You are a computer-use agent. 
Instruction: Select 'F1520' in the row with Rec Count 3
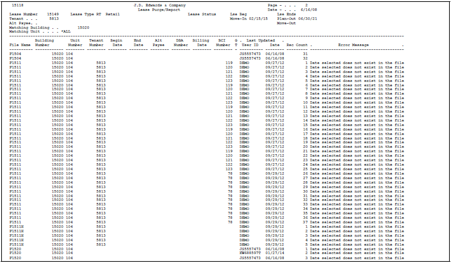[15, 258]
